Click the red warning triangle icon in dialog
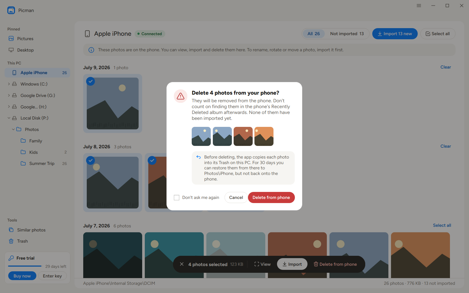This screenshot has height=293, width=469. coord(181,96)
